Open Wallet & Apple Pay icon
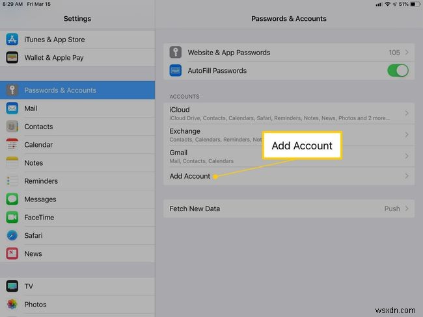The image size is (423, 317). [12, 58]
